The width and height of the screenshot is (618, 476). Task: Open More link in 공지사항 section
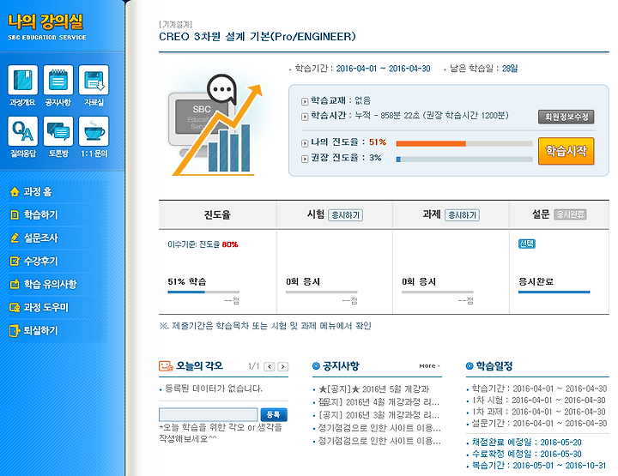(x=430, y=366)
